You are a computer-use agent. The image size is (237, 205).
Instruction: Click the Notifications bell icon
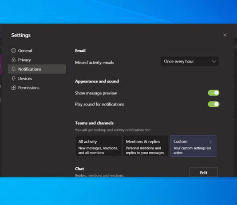13,69
